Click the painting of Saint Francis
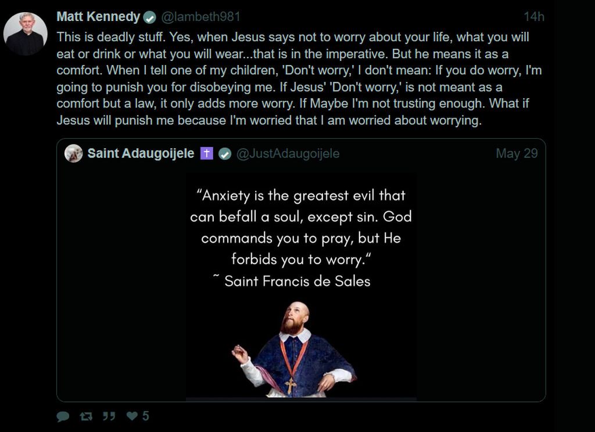This screenshot has width=595, height=432. point(294,349)
